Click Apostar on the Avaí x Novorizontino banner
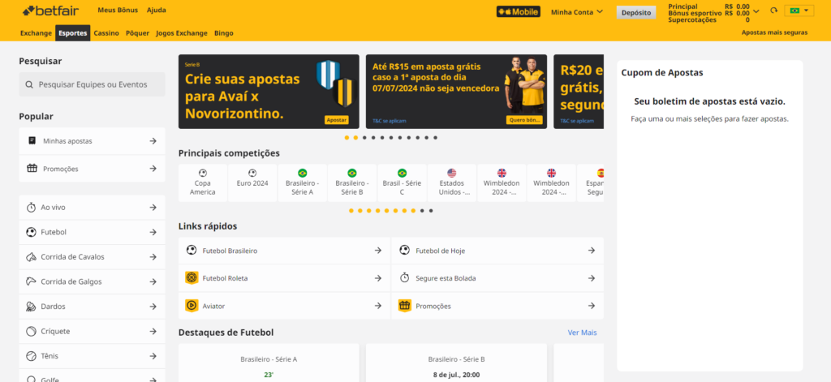Image resolution: width=831 pixels, height=382 pixels. click(x=337, y=120)
